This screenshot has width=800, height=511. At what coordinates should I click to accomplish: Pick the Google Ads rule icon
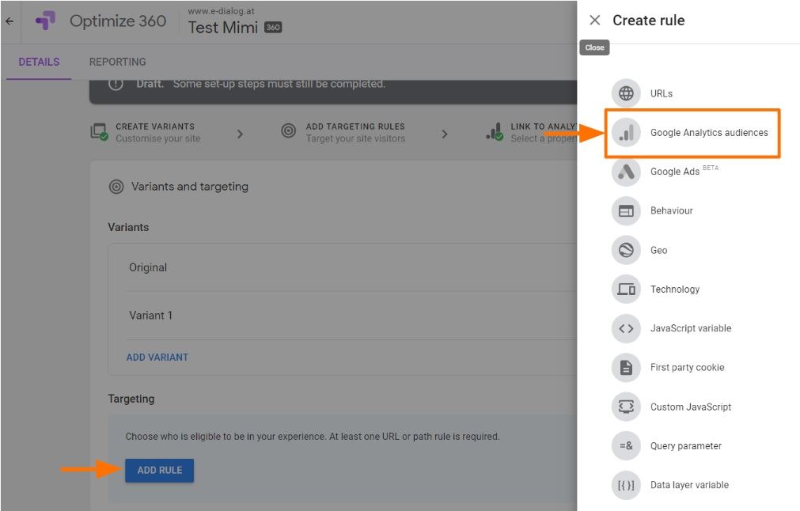pos(626,172)
